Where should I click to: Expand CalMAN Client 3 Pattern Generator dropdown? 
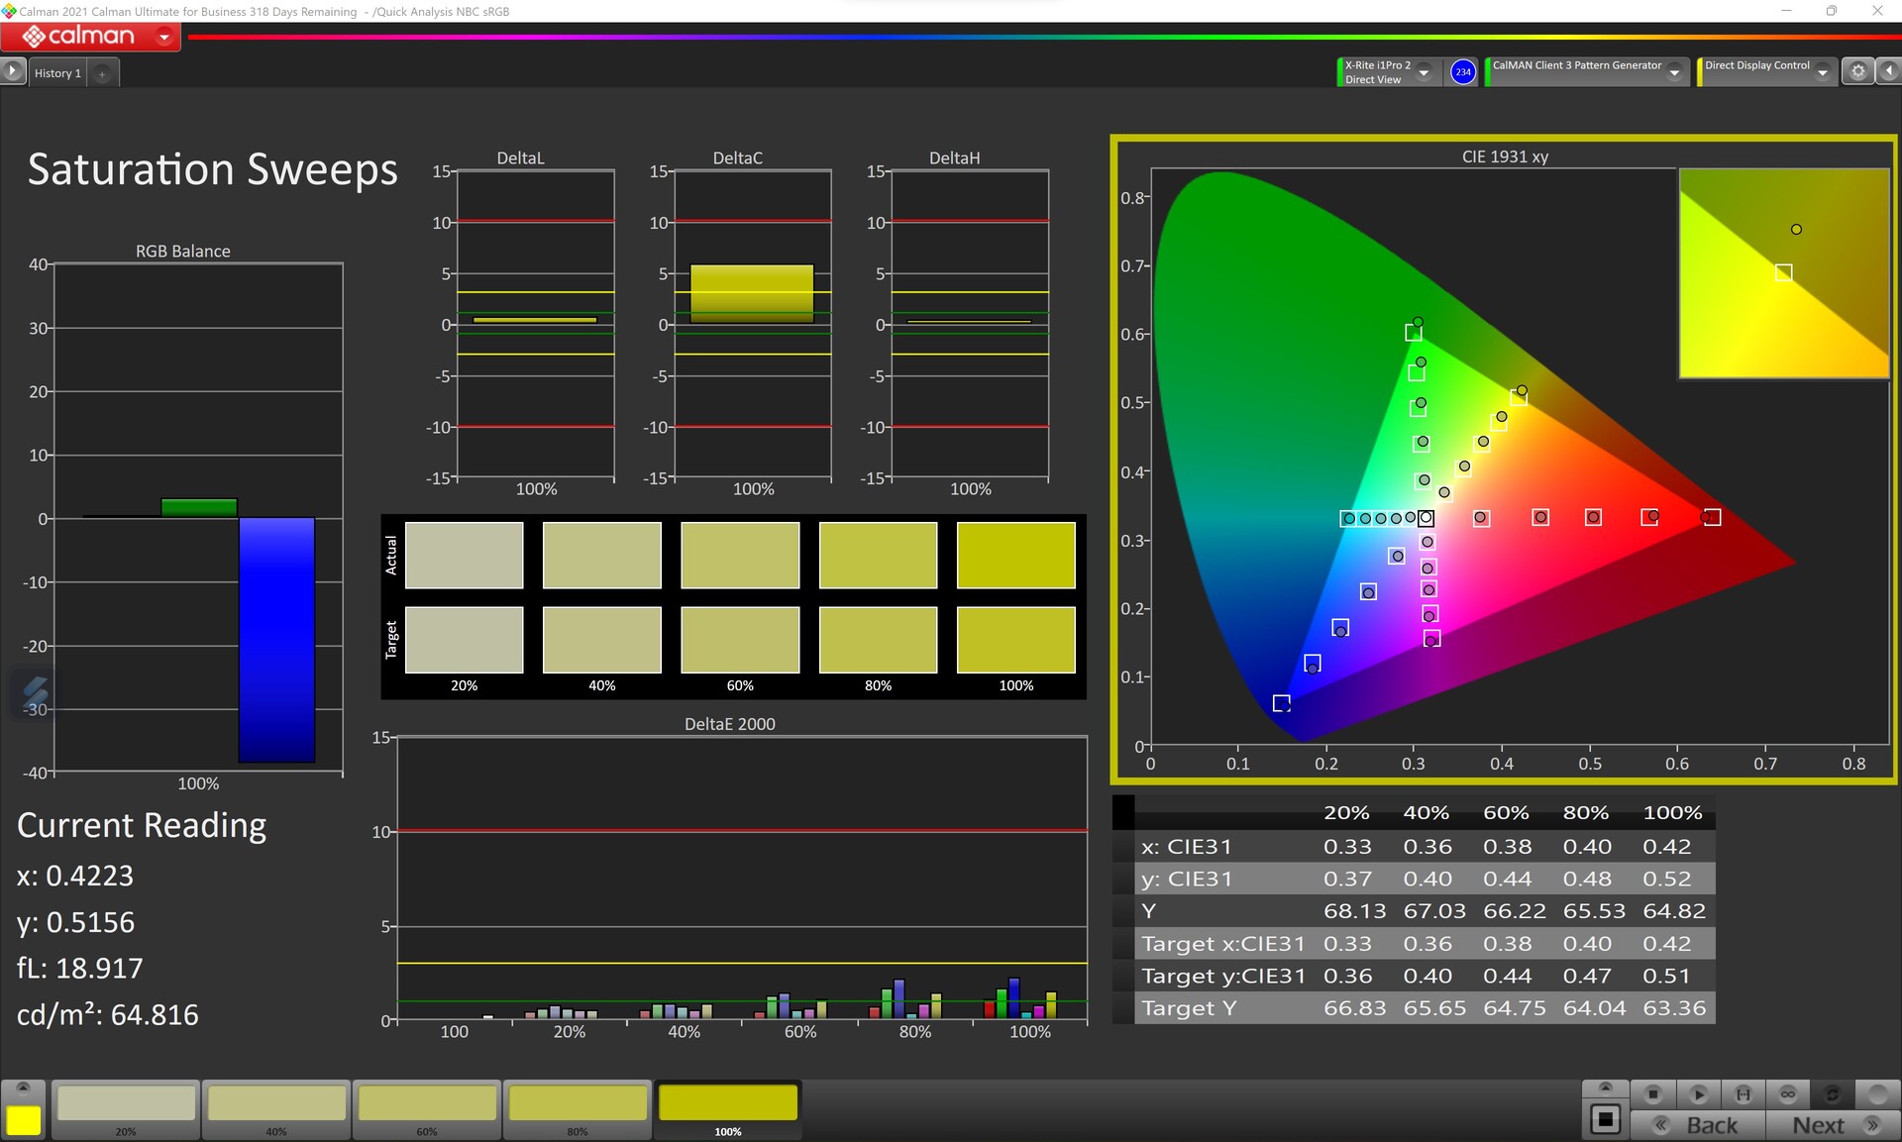click(1674, 72)
